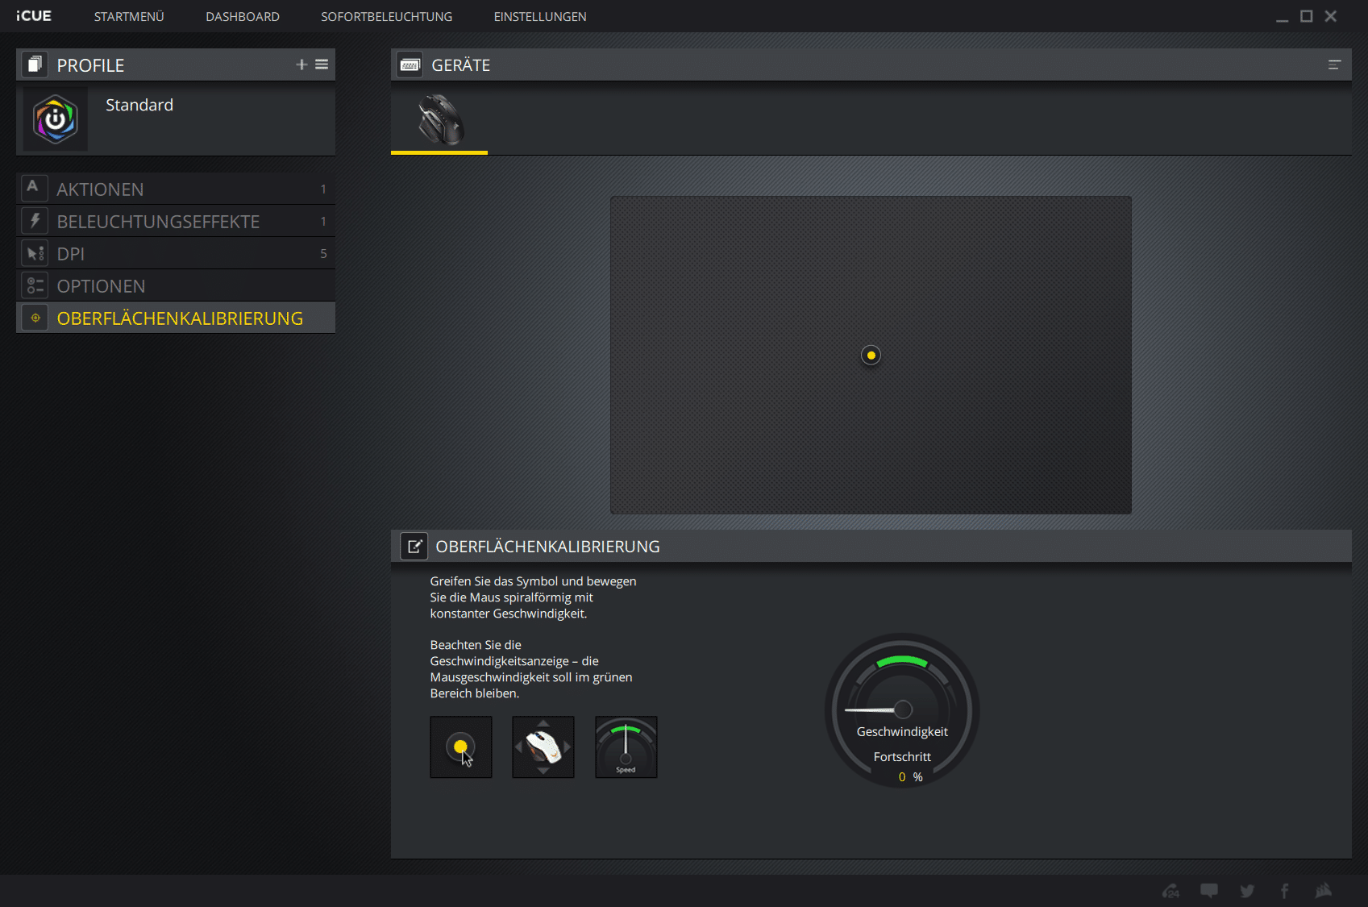This screenshot has height=907, width=1368.
Task: Switch to the Dashboard tab
Action: [242, 17]
